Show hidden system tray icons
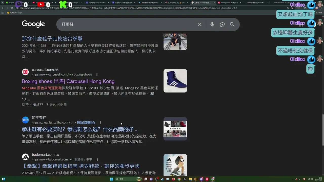 tap(293, 179)
